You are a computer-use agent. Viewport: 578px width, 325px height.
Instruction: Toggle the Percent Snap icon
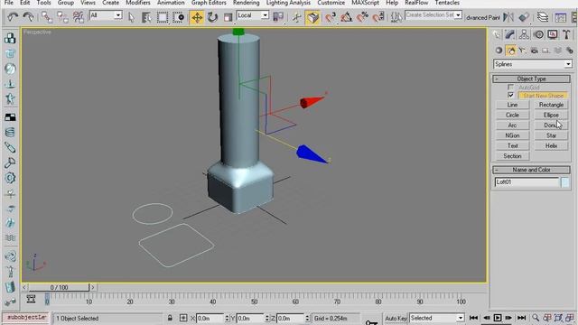click(362, 17)
